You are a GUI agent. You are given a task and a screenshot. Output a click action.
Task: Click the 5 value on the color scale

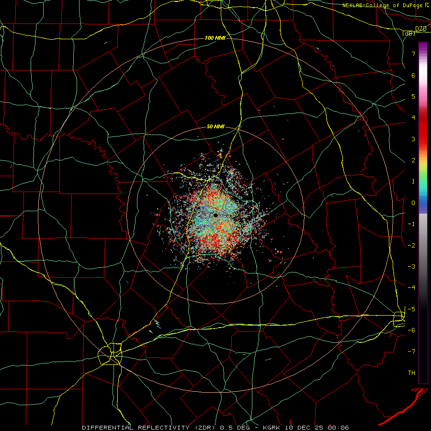tap(413, 96)
